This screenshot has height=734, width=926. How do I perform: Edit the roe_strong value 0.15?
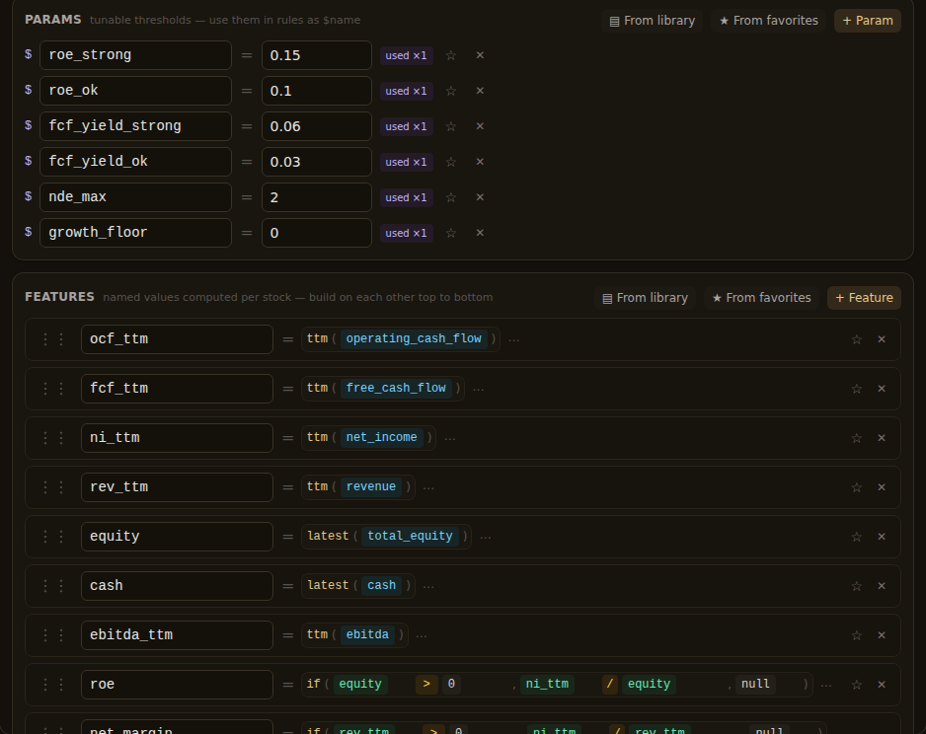click(317, 55)
